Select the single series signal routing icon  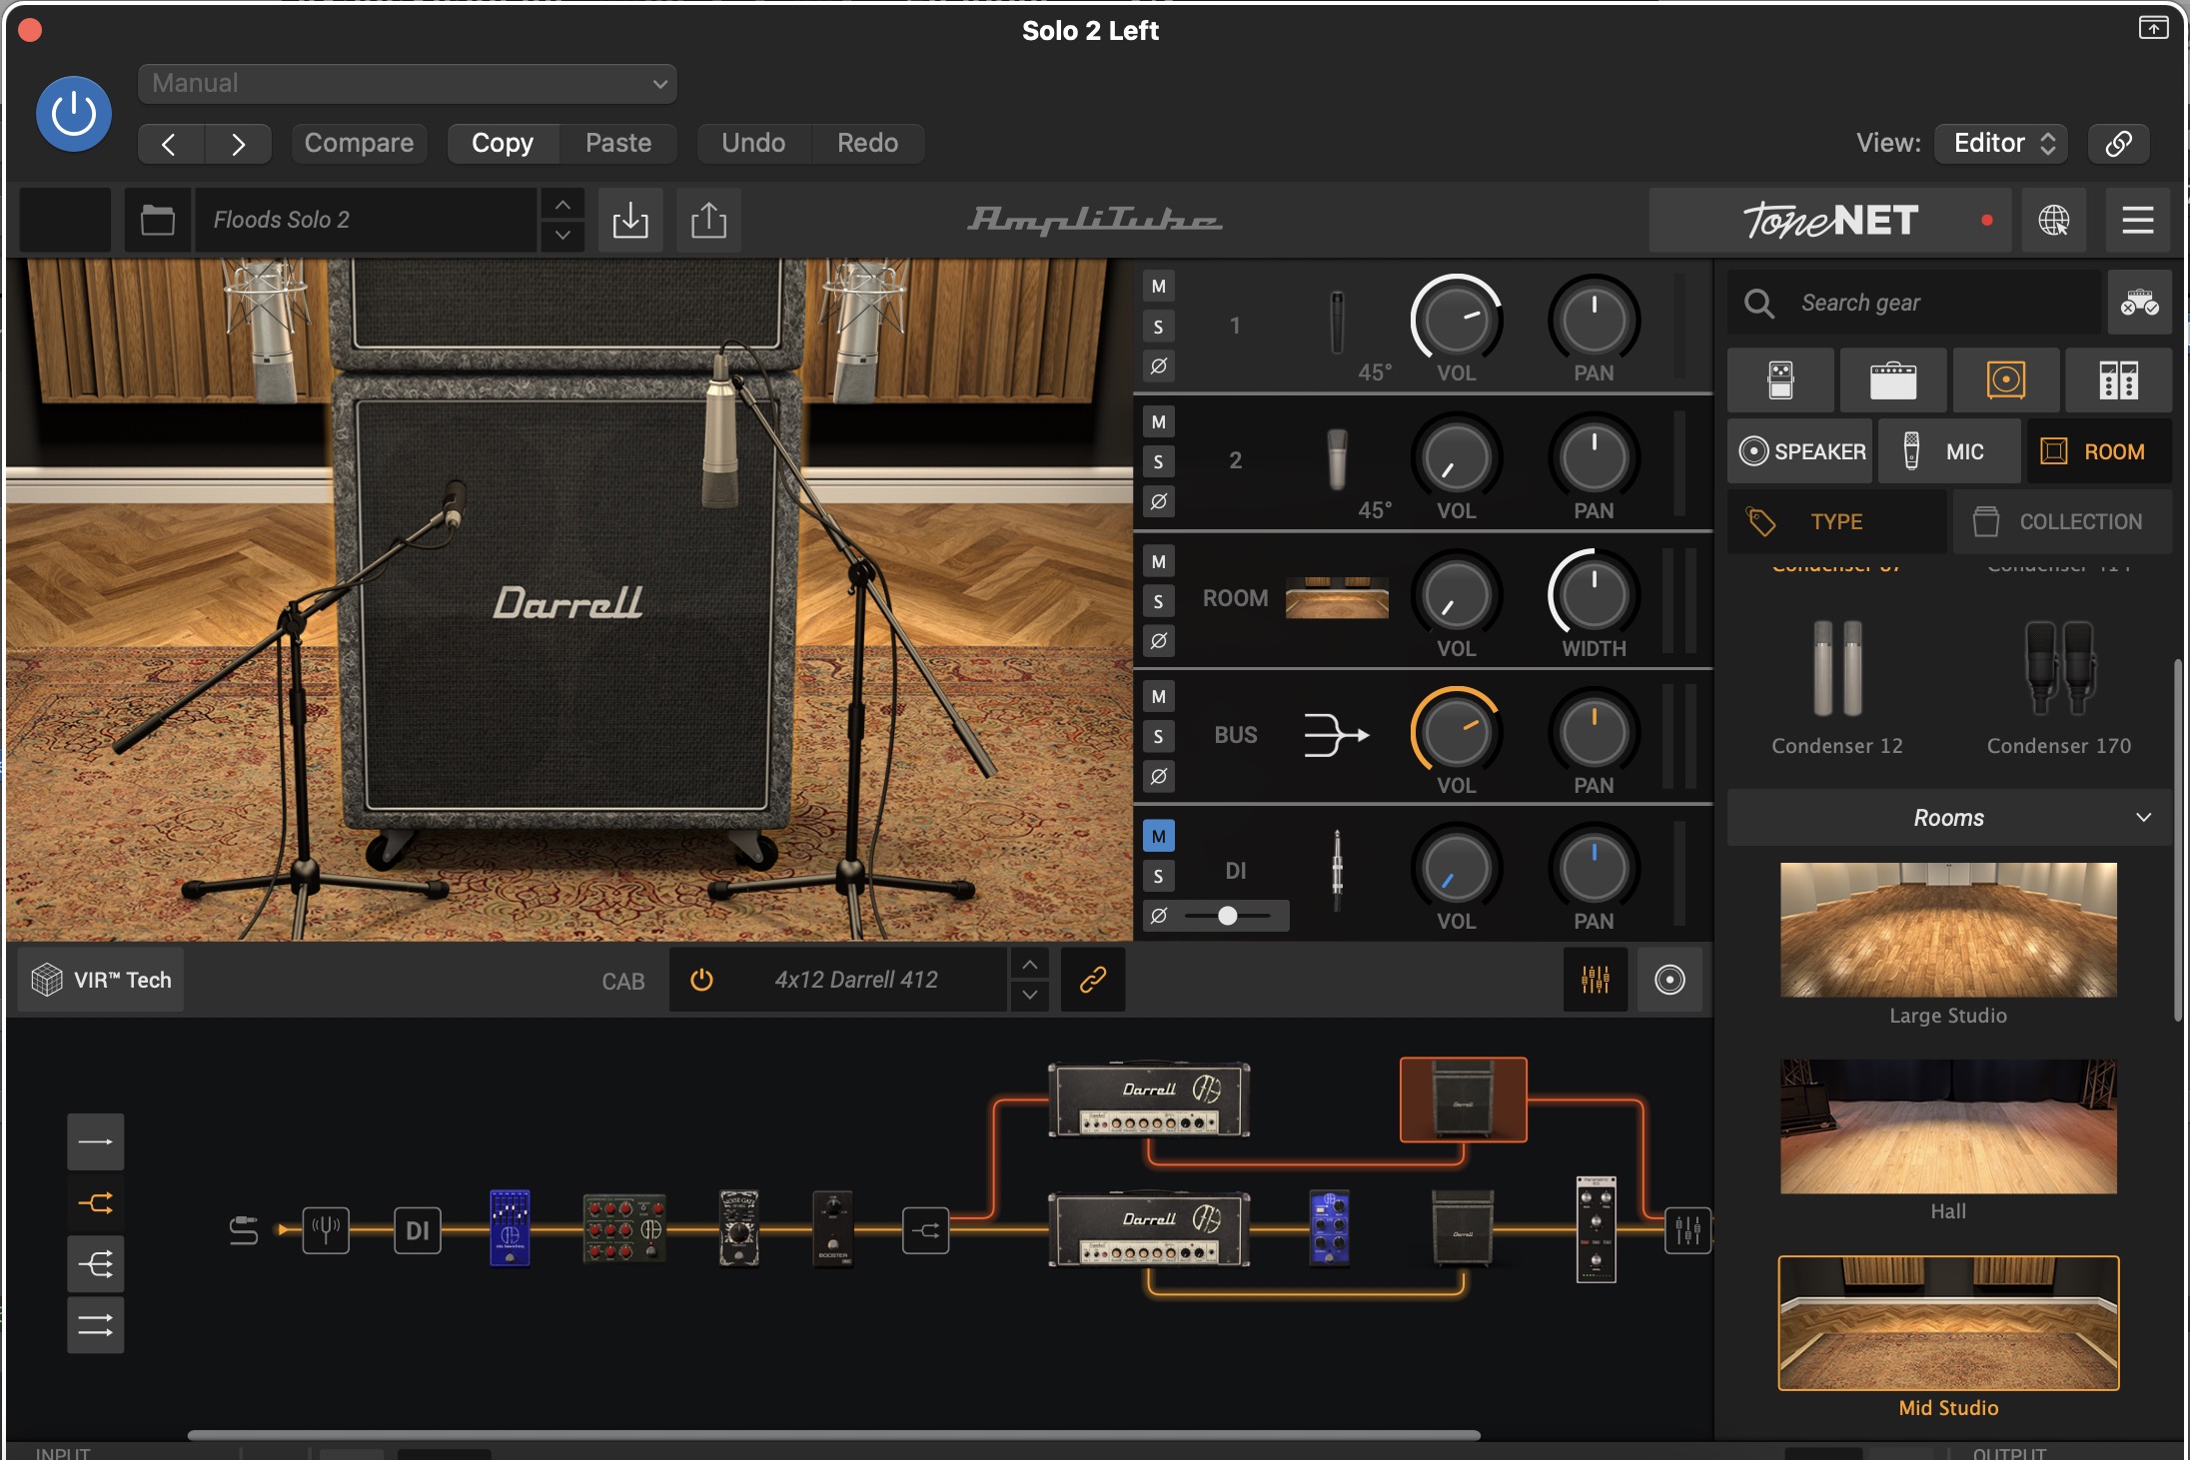tap(96, 1142)
